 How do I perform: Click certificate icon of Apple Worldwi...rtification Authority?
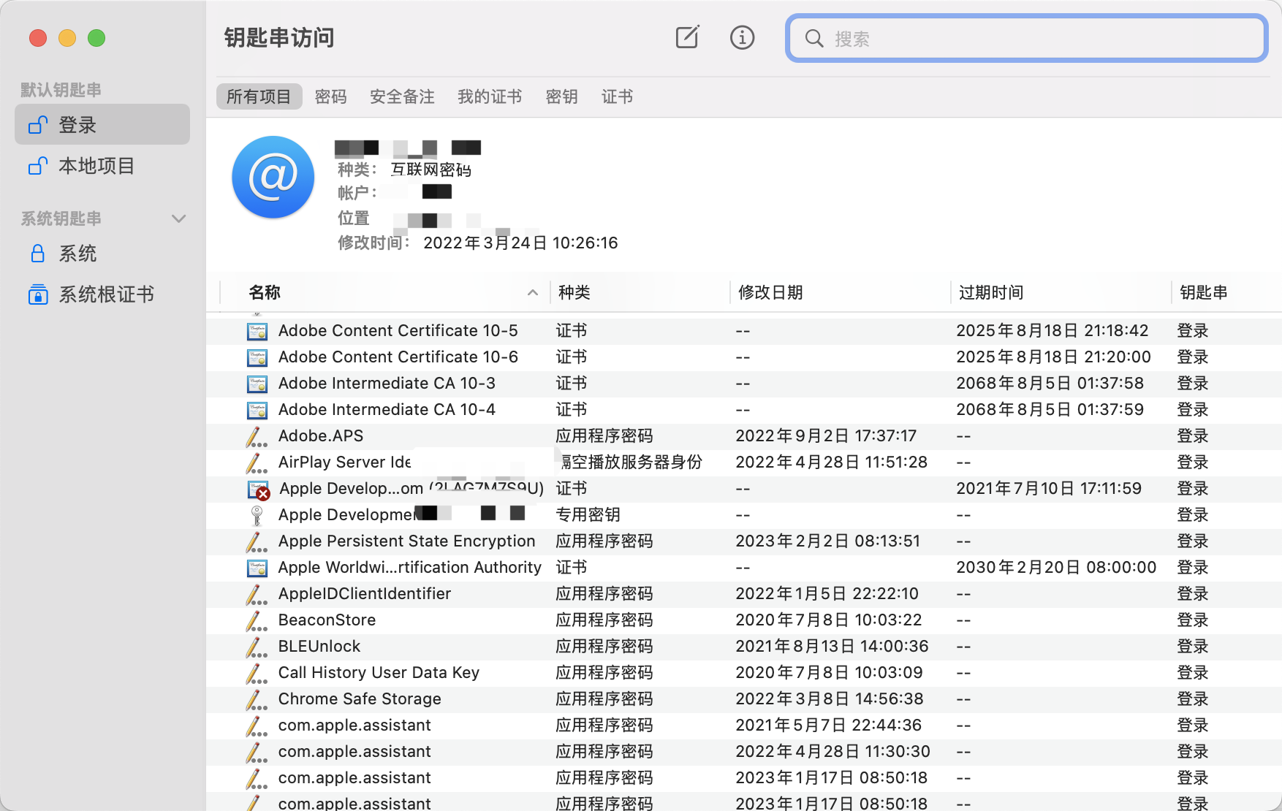257,568
